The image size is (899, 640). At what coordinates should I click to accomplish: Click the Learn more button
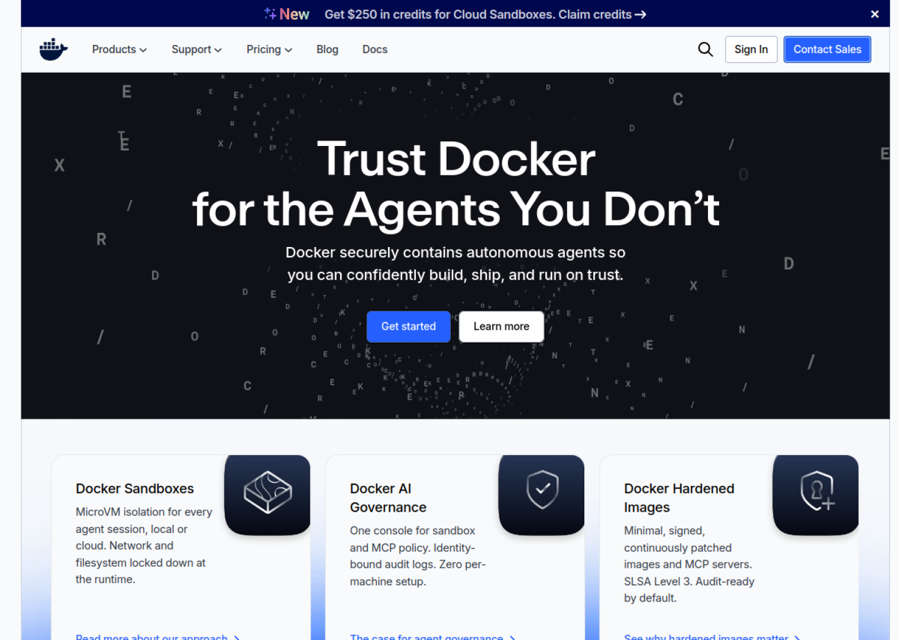502,327
